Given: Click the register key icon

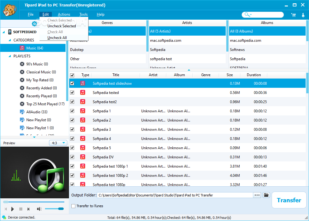Looking at the screenshot, I should tap(303, 15).
